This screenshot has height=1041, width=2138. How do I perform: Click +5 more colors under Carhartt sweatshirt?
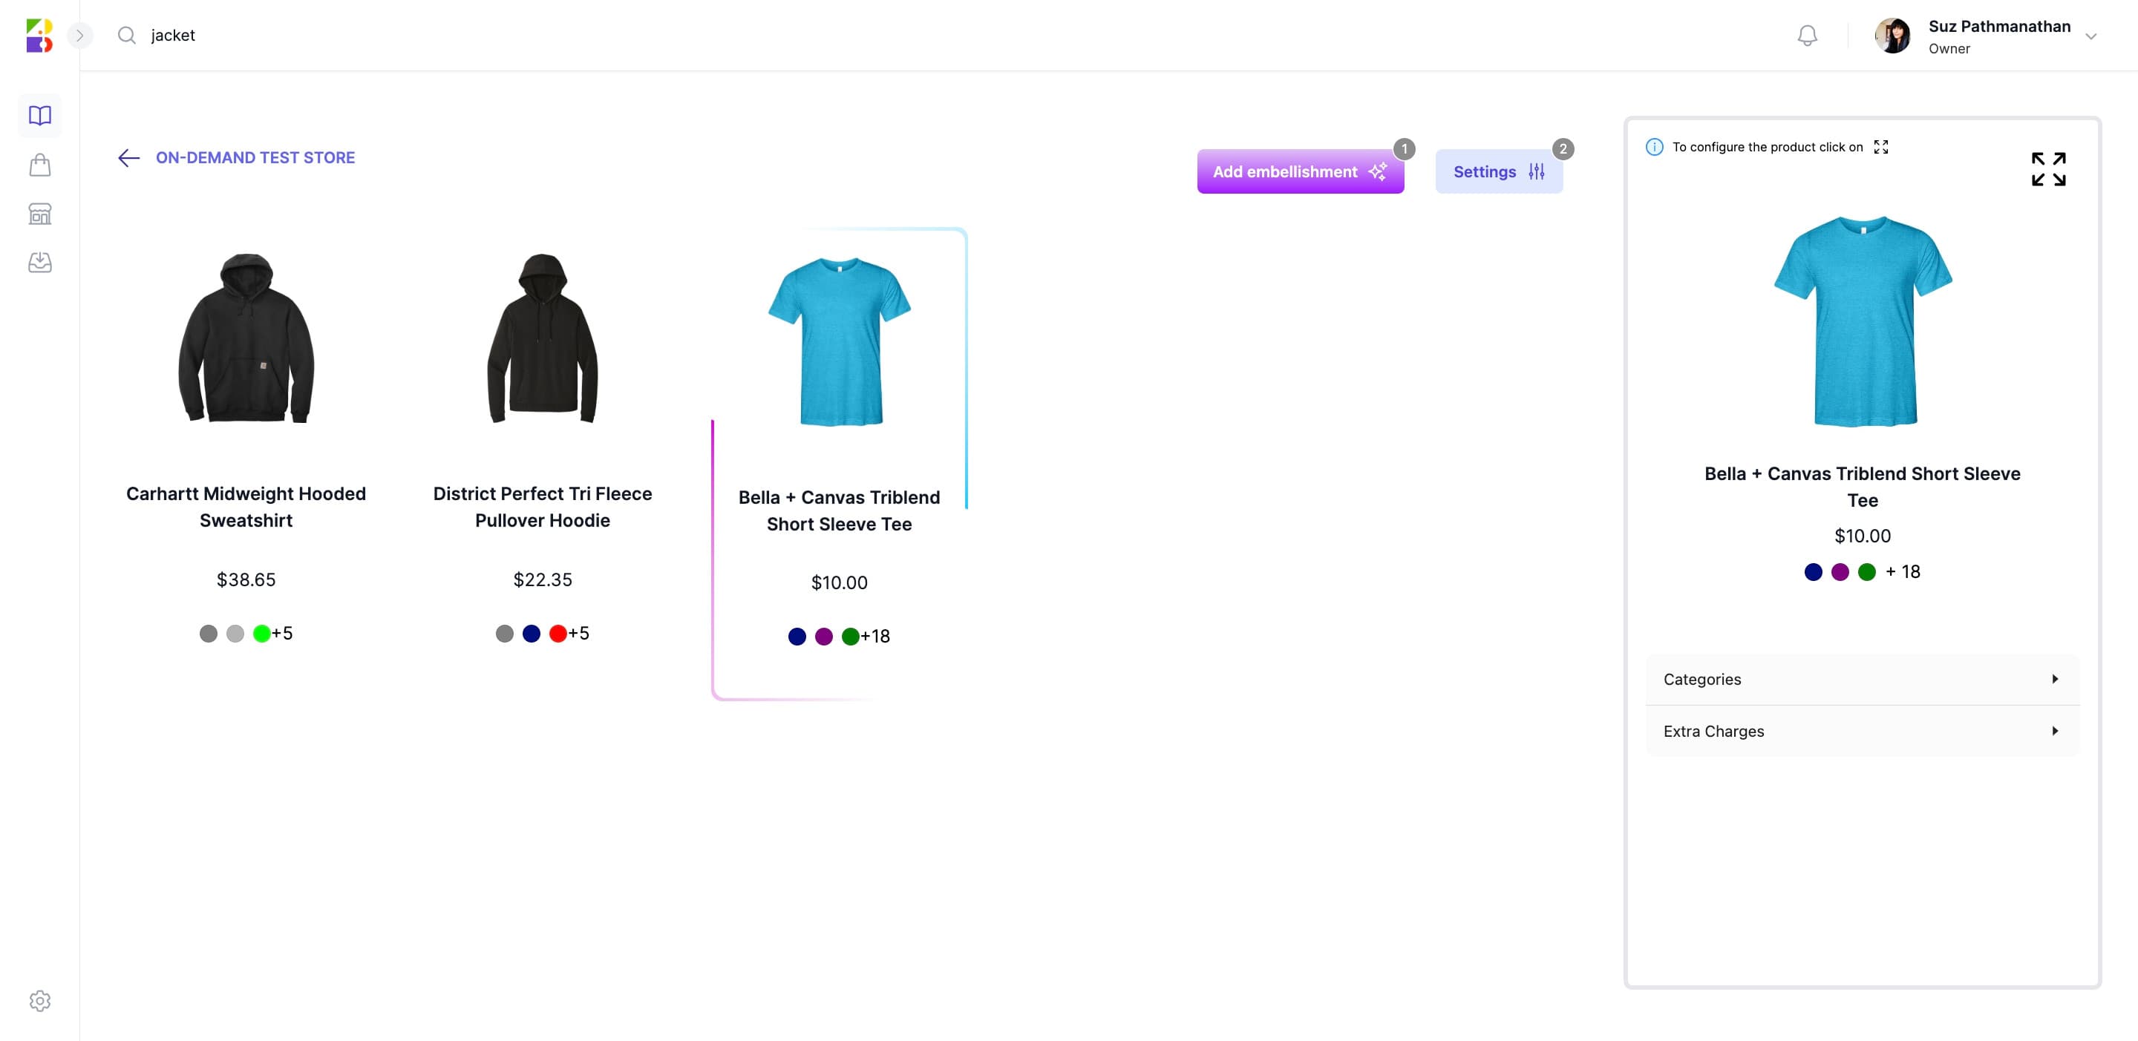pyautogui.click(x=282, y=634)
